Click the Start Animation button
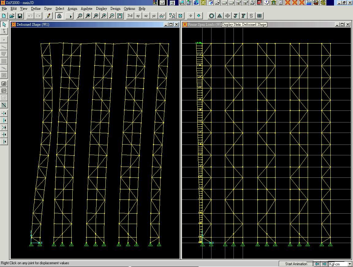 (296, 264)
